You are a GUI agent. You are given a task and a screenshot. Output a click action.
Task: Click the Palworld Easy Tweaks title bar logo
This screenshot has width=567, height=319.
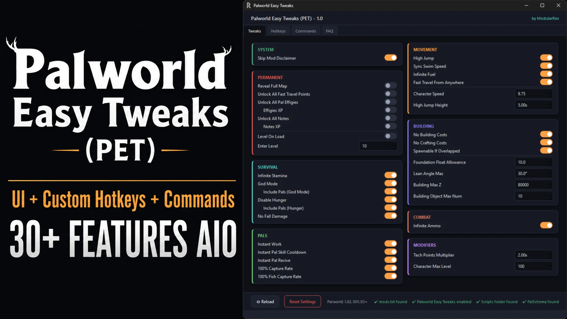(249, 5)
